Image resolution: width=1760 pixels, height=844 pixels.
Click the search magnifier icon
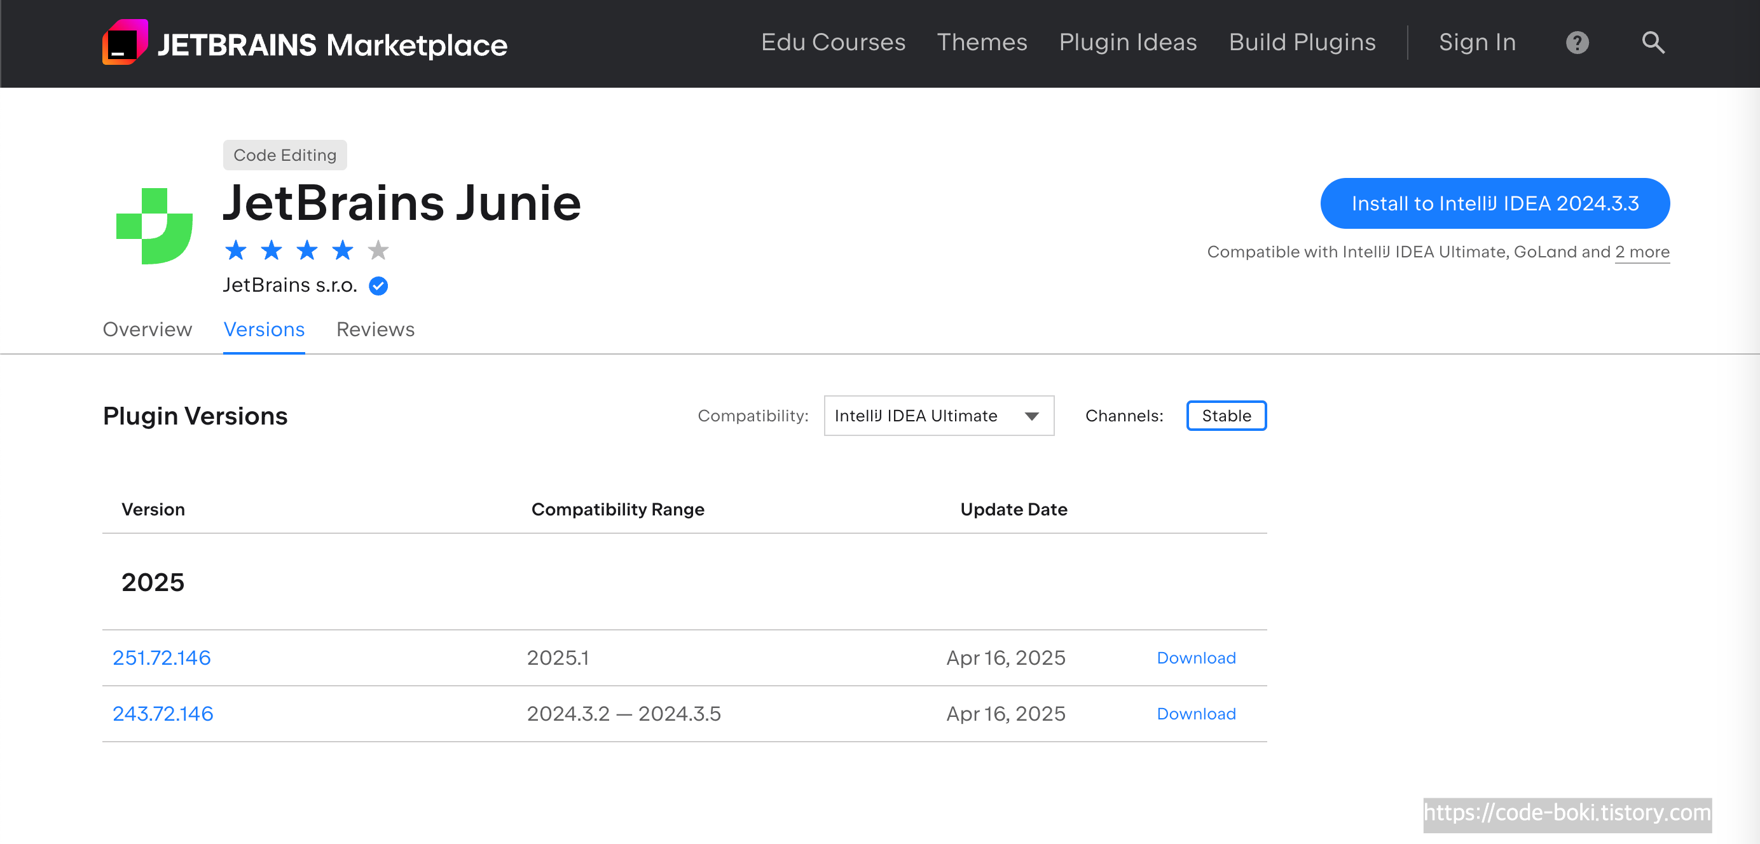(1652, 43)
